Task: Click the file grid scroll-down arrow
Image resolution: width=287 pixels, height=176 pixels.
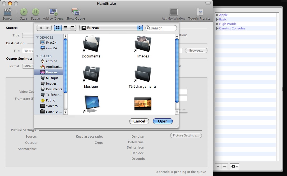Action: pos(177,112)
